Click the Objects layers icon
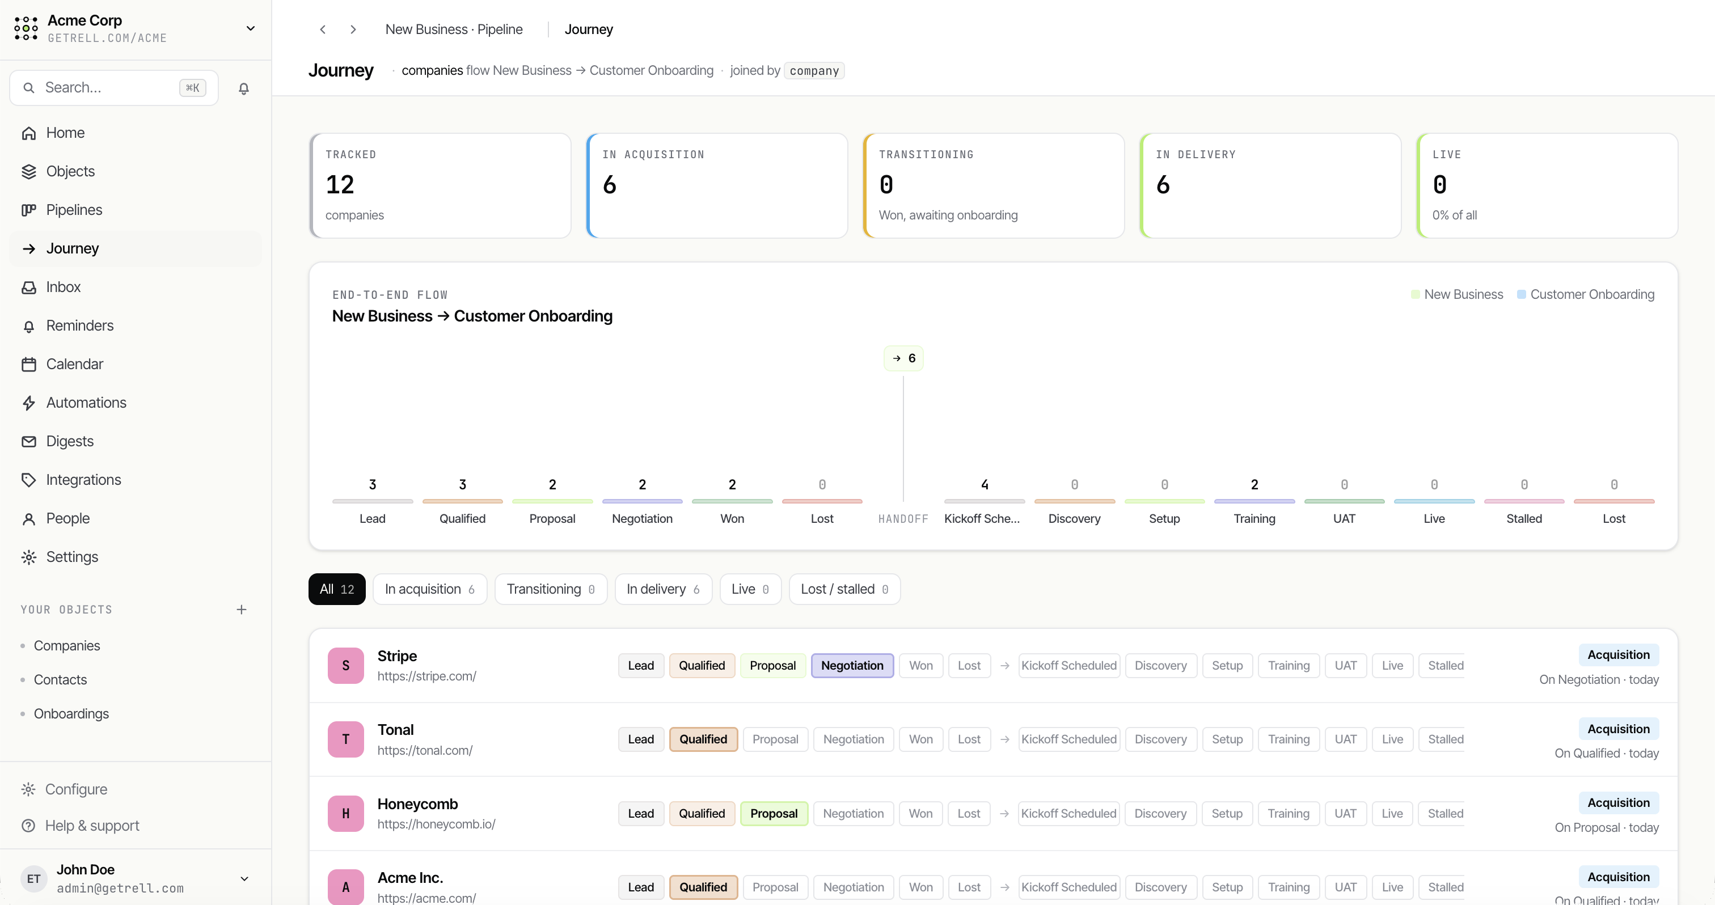1715x905 pixels. pyautogui.click(x=28, y=172)
